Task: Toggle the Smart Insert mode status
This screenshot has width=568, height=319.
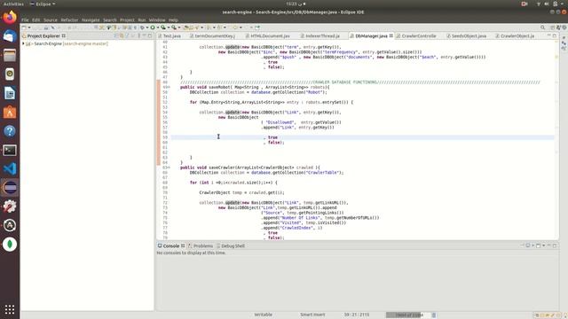Action: pyautogui.click(x=312, y=315)
